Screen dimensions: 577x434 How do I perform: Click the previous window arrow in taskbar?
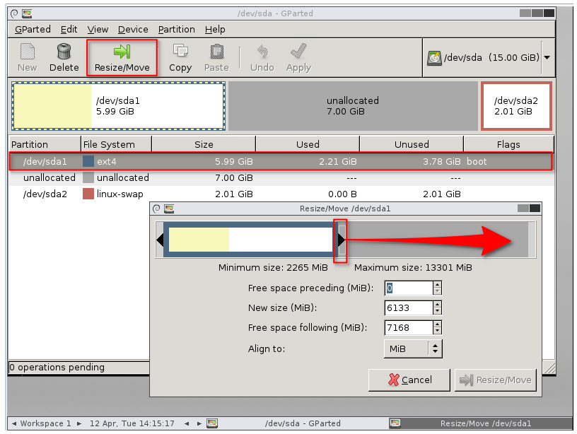(187, 423)
